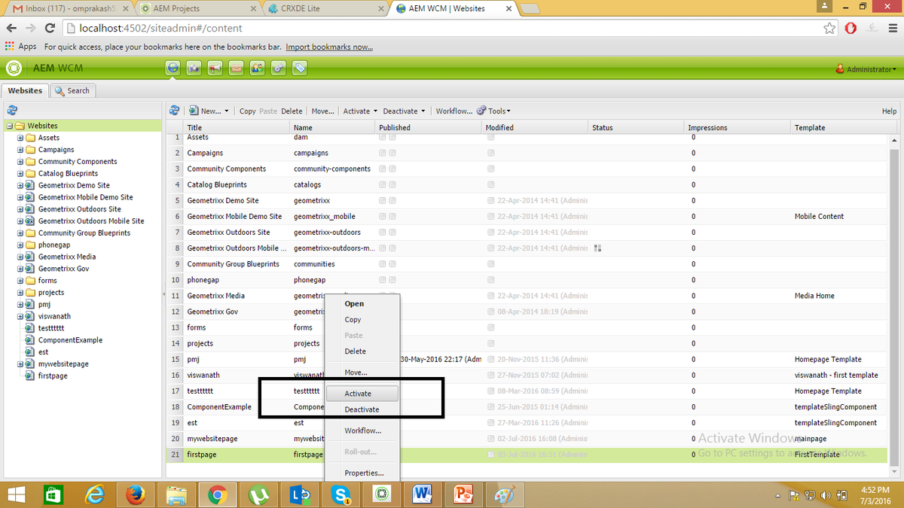
Task: Click the AEM logo icon
Action: tap(14, 68)
